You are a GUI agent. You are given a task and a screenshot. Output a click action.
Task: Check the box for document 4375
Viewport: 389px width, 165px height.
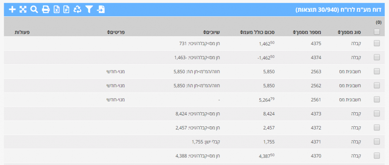click(377, 44)
